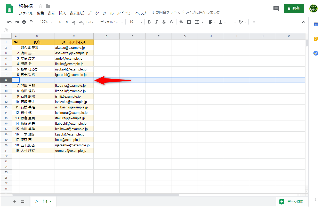Select row 8 header
Viewport: 323px width, 207px height.
(x=6, y=80)
